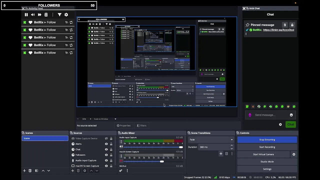Clear Activity Feed with trash icon
320x180 pixels.
46,15
